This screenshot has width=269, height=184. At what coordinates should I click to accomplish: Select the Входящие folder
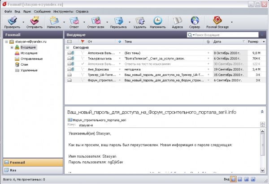point(28,47)
